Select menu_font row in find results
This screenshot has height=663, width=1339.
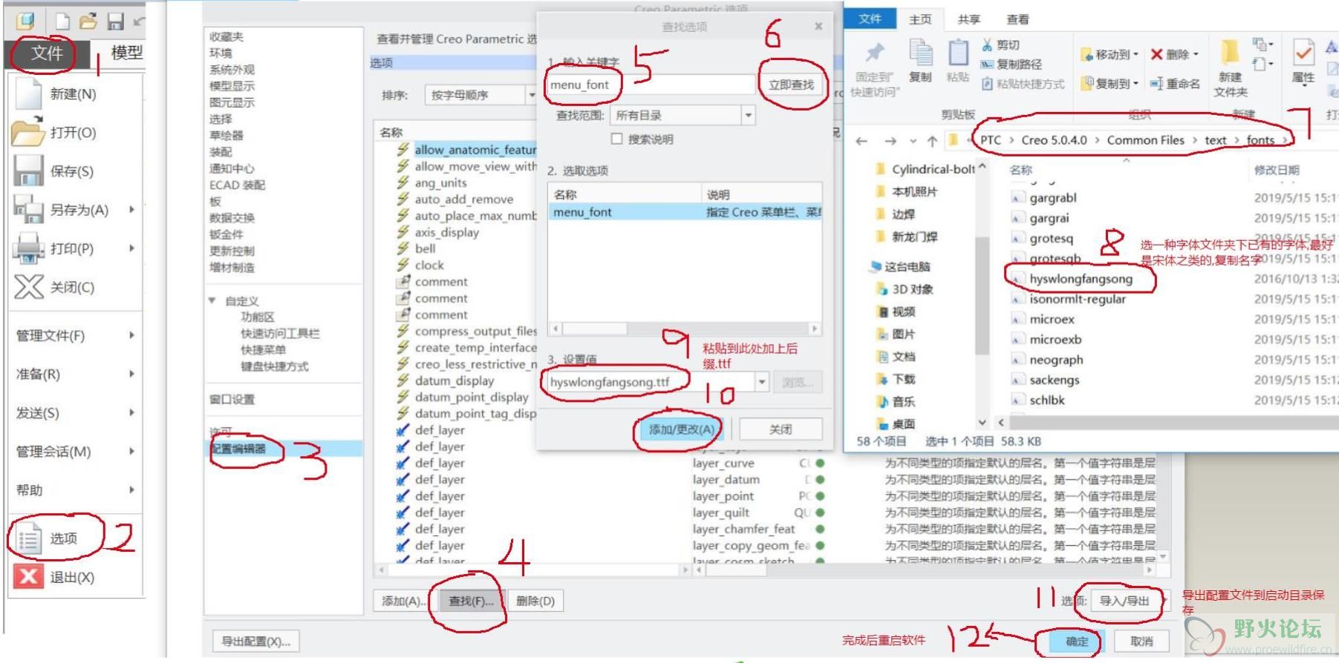click(x=685, y=212)
